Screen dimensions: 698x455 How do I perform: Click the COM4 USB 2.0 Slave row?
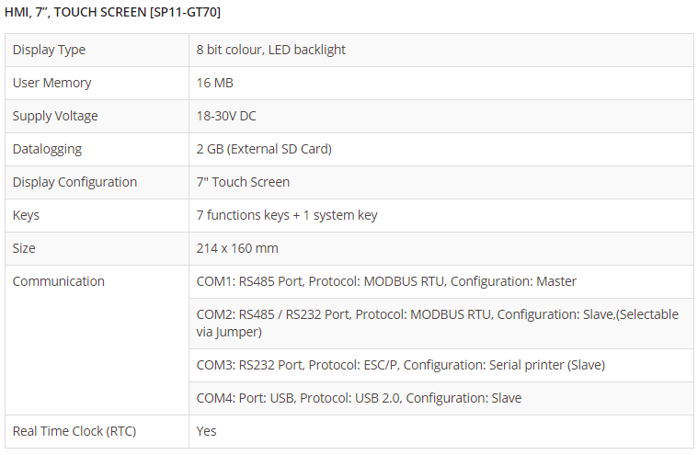(x=359, y=398)
